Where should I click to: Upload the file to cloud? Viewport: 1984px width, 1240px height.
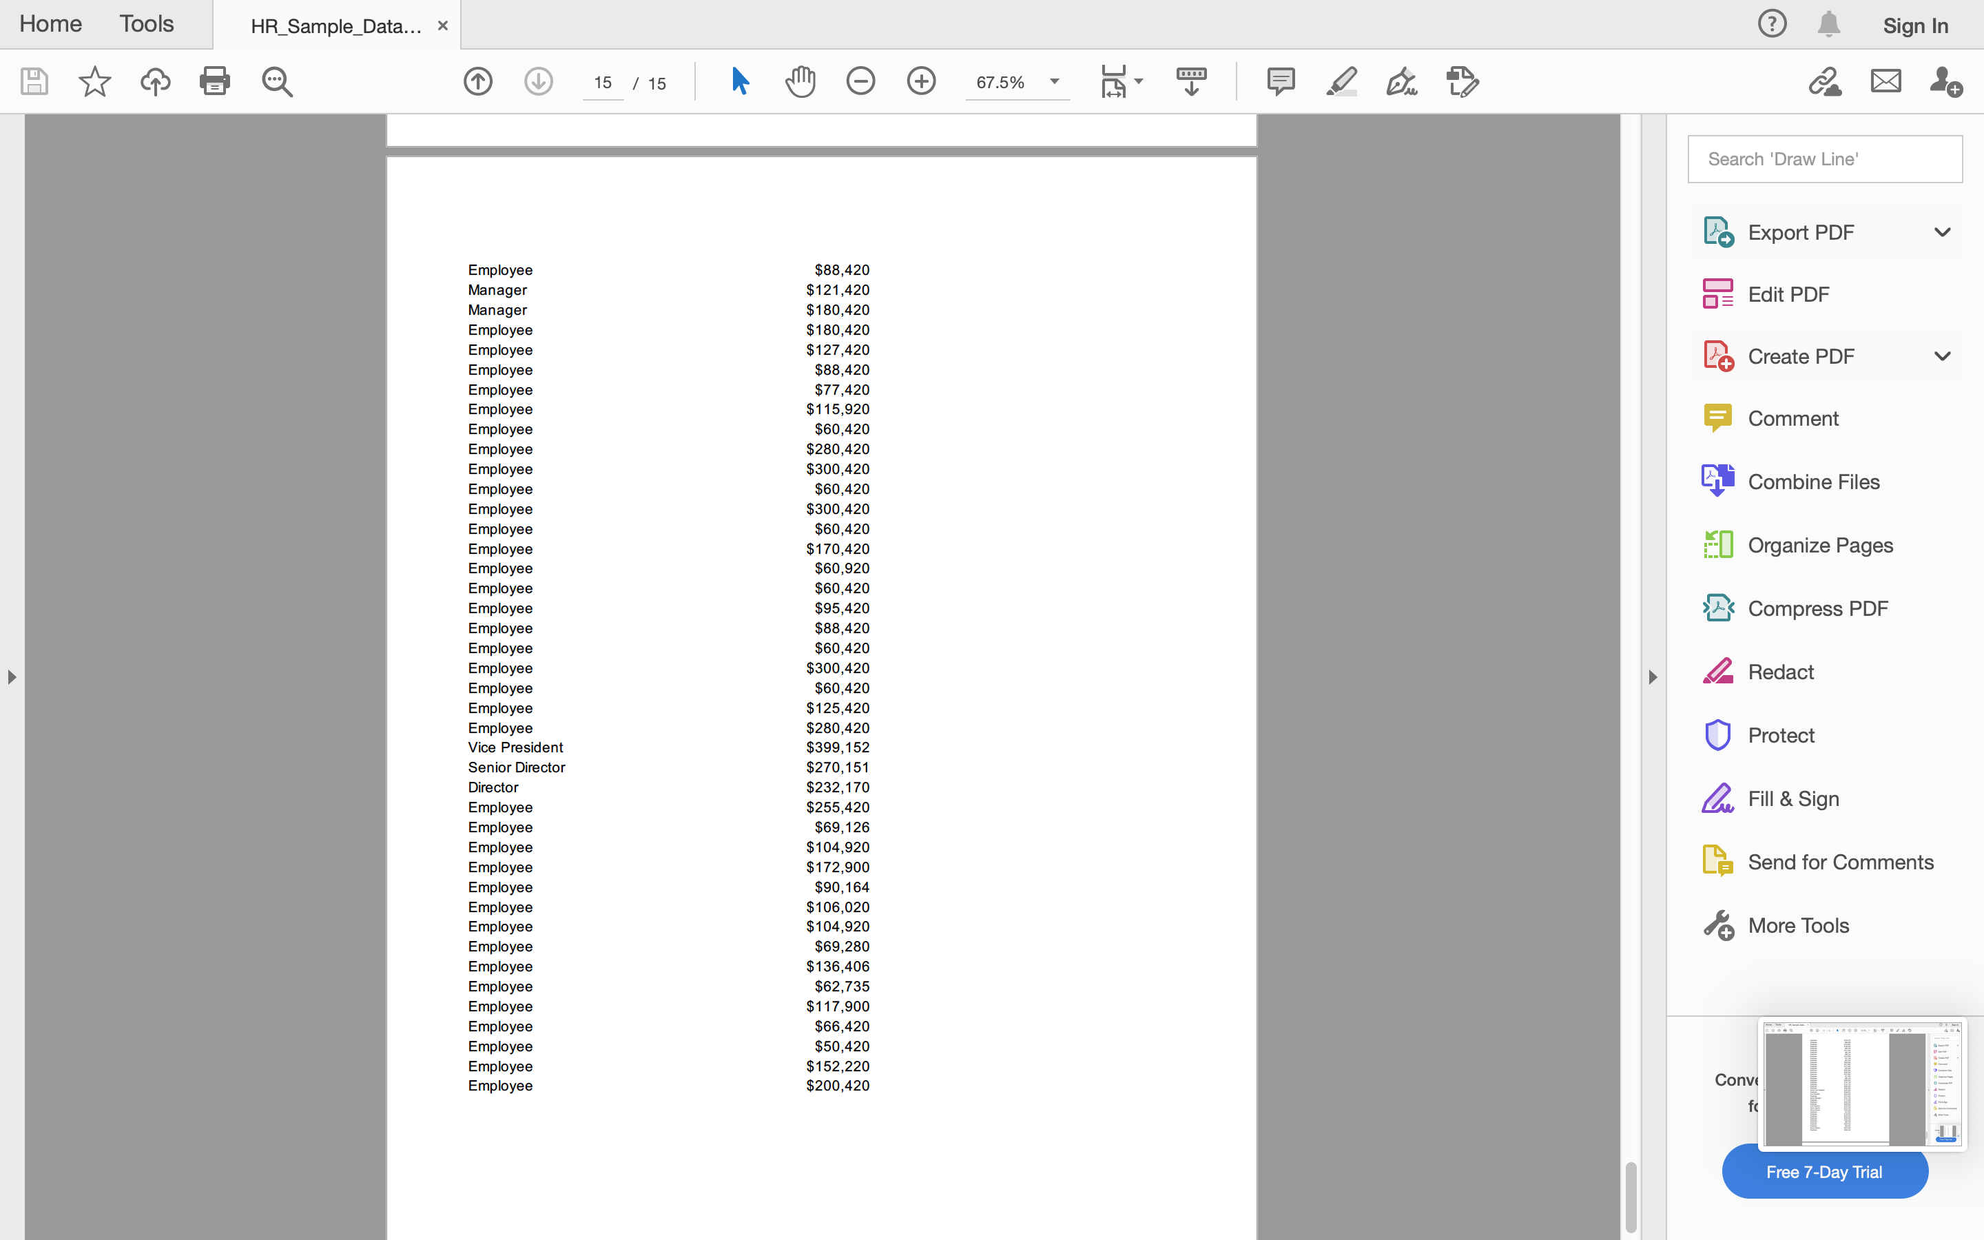(x=156, y=81)
